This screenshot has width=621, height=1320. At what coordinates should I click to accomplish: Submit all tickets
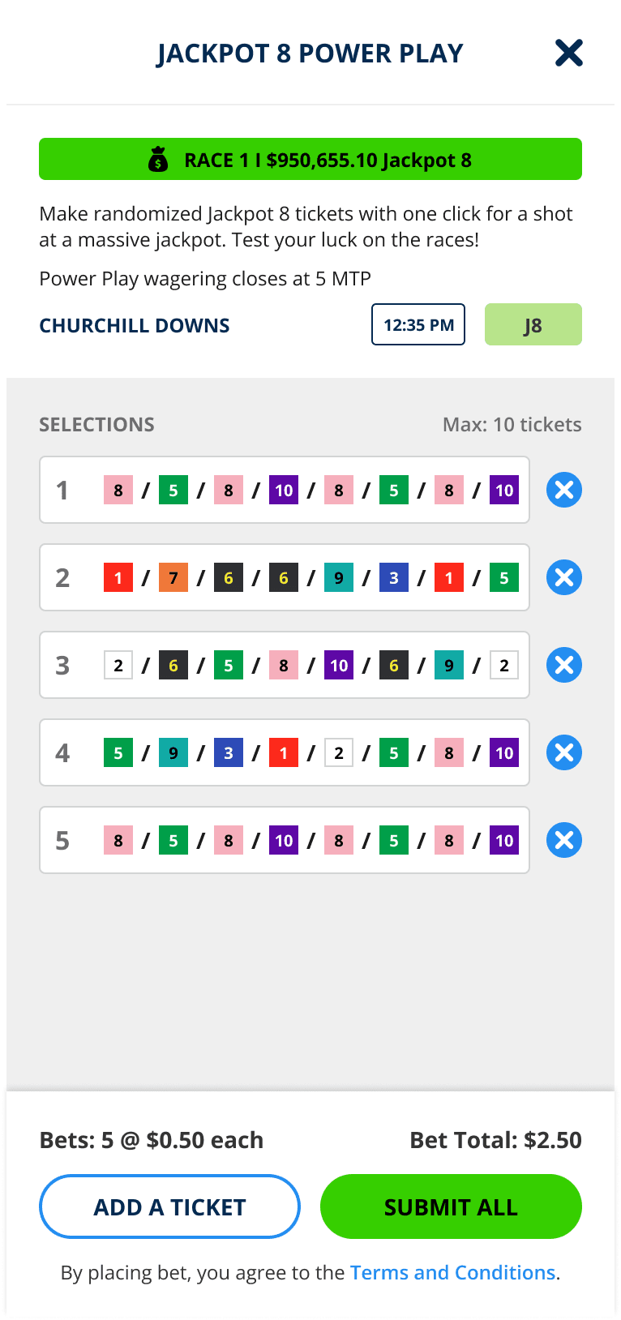[x=451, y=1206]
